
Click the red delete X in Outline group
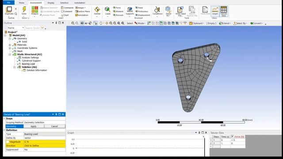(16, 9)
